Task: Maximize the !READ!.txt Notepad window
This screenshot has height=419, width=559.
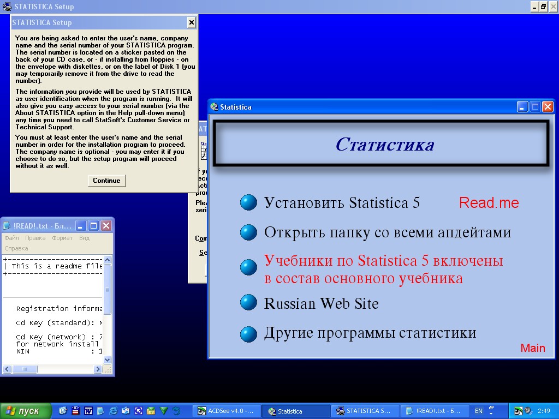Action: click(94, 225)
